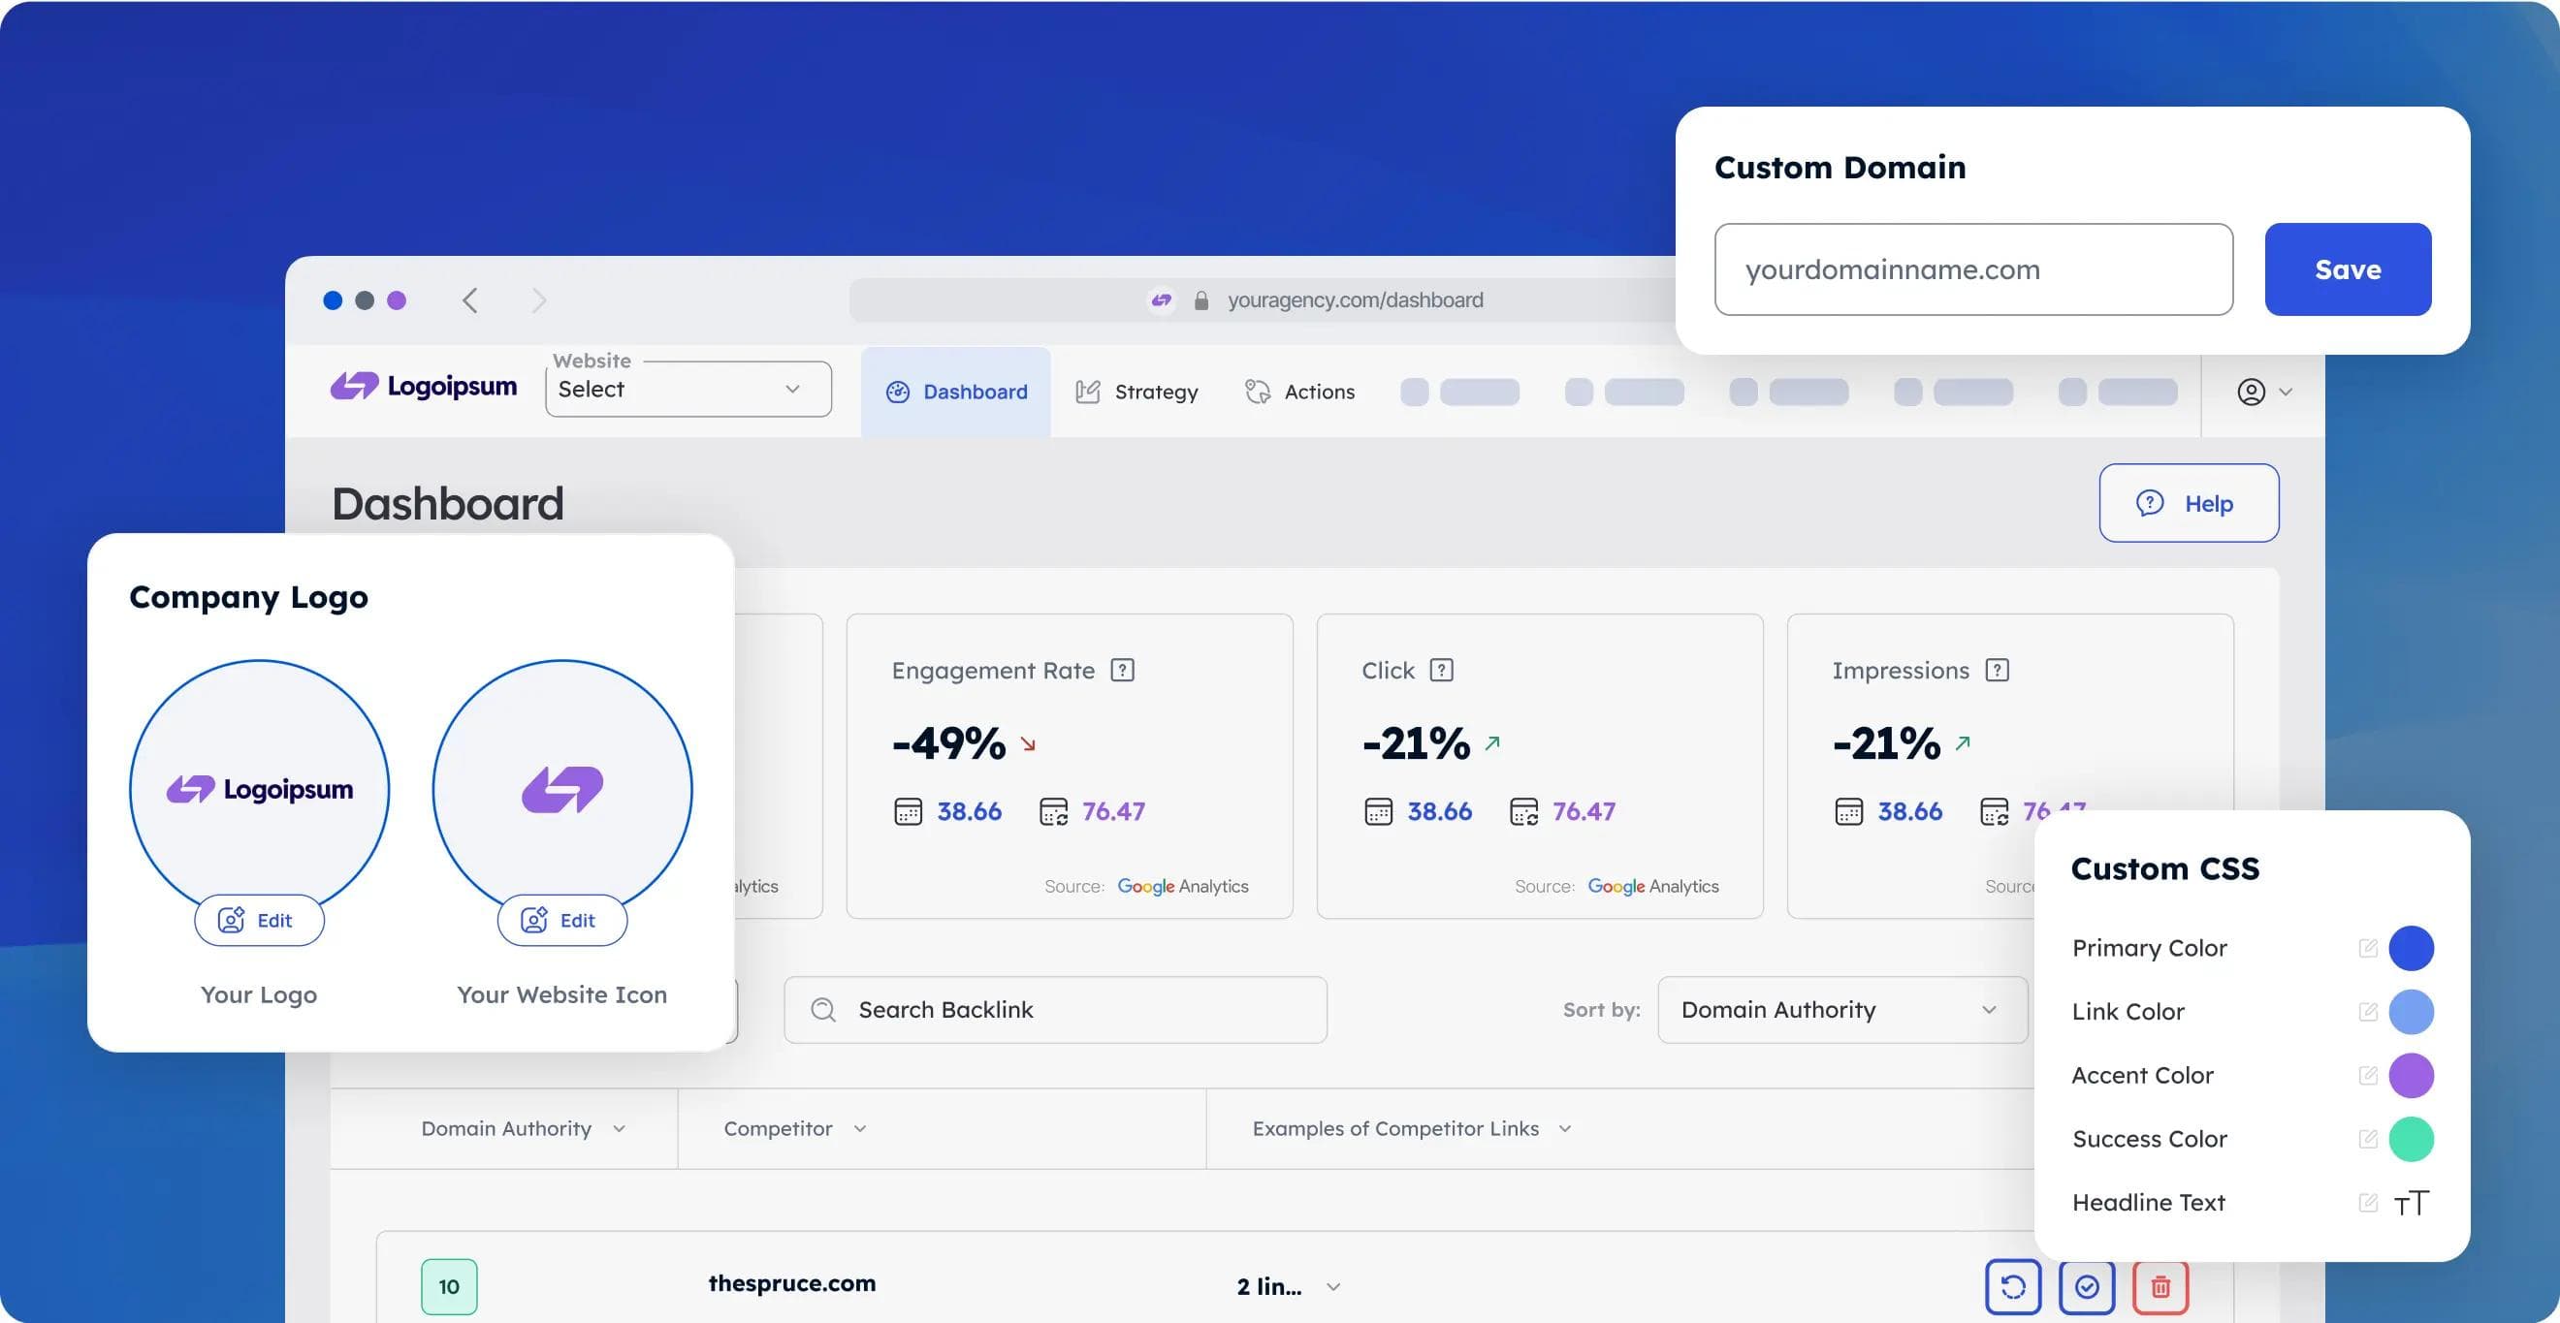Click Edit under Your Website Icon
This screenshot has width=2560, height=1323.
point(562,921)
